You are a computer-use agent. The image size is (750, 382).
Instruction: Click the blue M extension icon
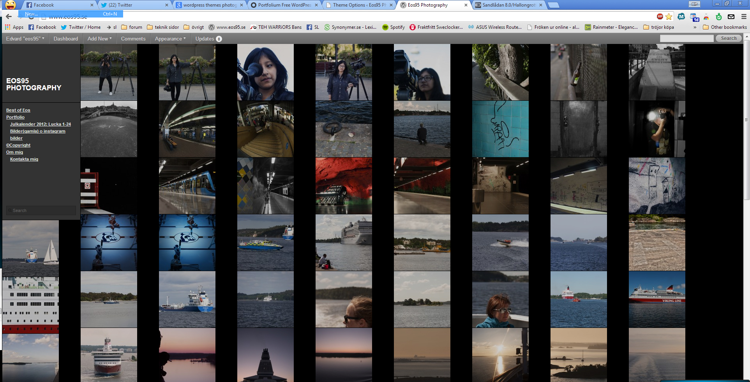681,16
